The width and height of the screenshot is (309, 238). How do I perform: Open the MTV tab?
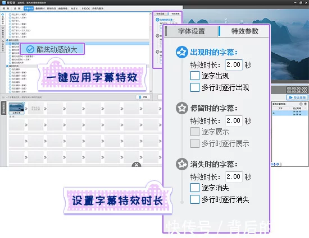coord(74,8)
